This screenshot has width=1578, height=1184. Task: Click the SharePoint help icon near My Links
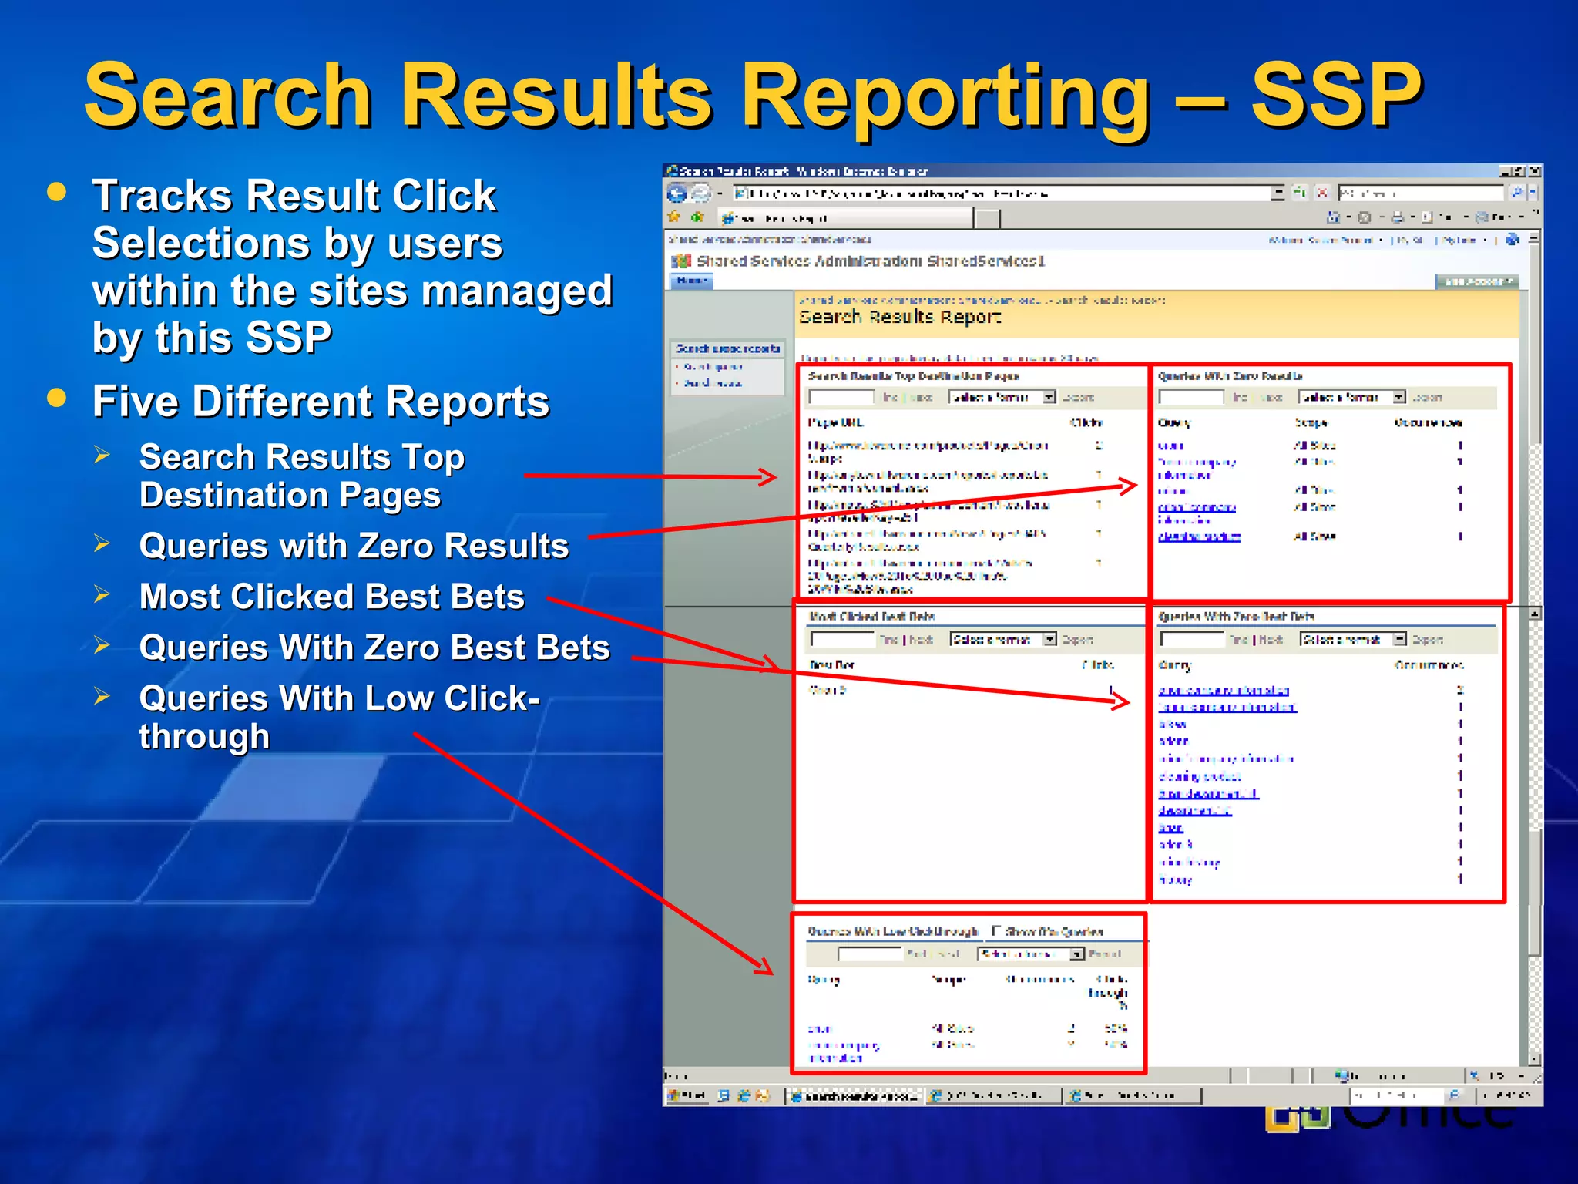pyautogui.click(x=1513, y=240)
